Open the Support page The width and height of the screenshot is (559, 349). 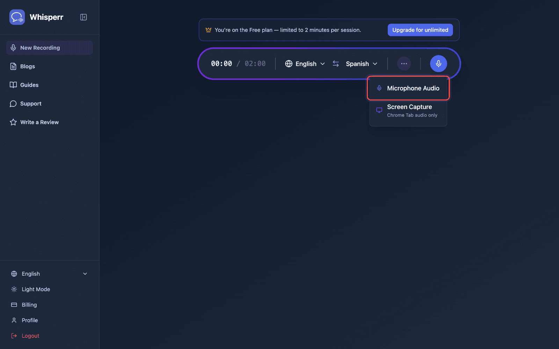(49, 104)
